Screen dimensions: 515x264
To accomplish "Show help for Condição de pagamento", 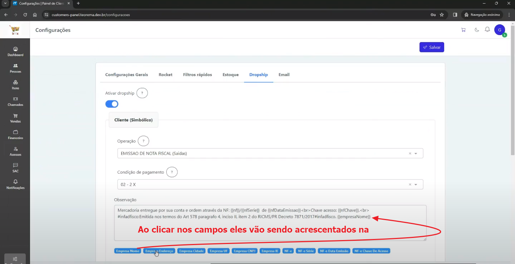I will point(172,172).
